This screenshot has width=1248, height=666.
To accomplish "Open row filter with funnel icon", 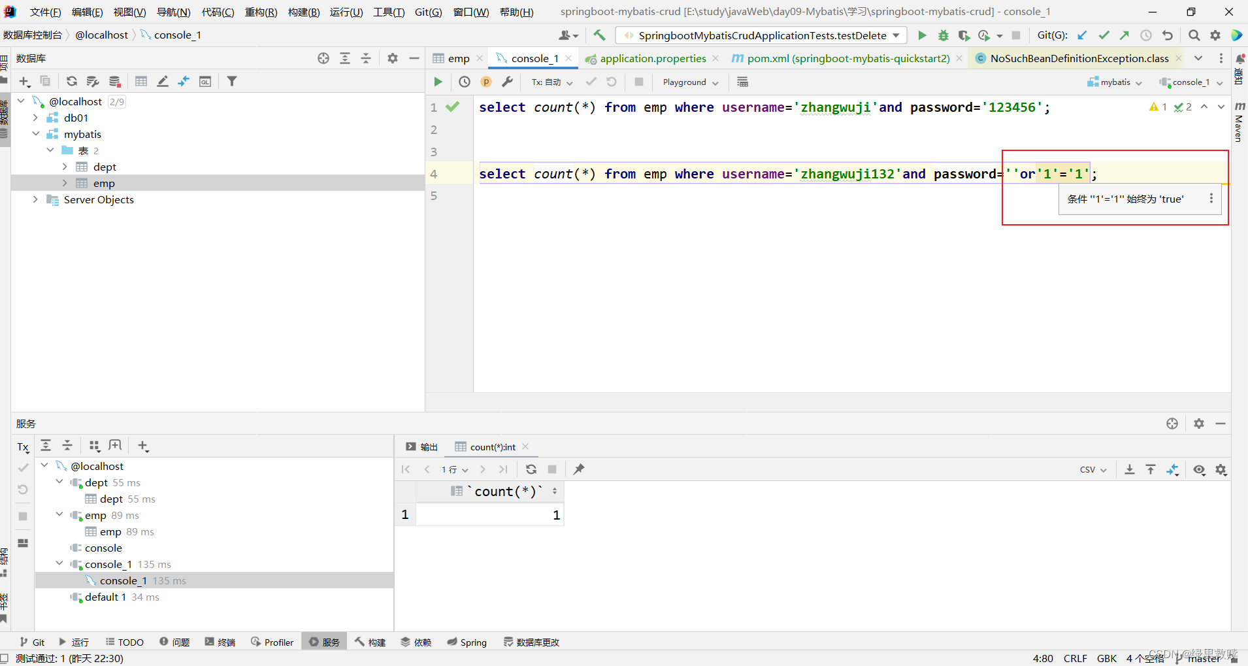I will (231, 81).
